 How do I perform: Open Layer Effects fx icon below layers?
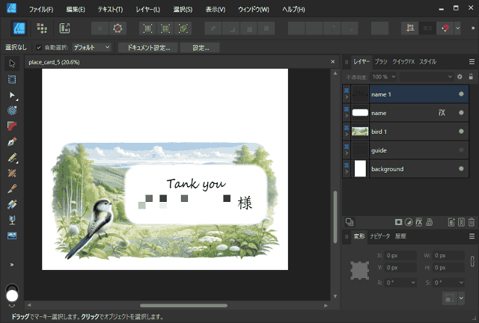[419, 222]
